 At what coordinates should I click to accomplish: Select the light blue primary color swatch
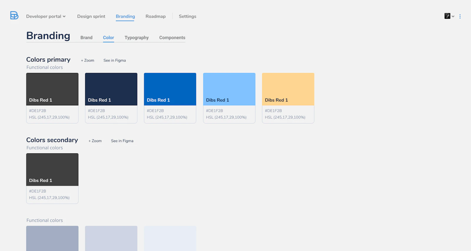229,89
